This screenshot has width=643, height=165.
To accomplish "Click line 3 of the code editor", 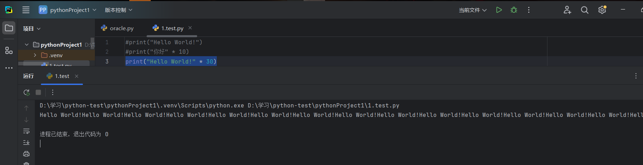I will point(281,61).
